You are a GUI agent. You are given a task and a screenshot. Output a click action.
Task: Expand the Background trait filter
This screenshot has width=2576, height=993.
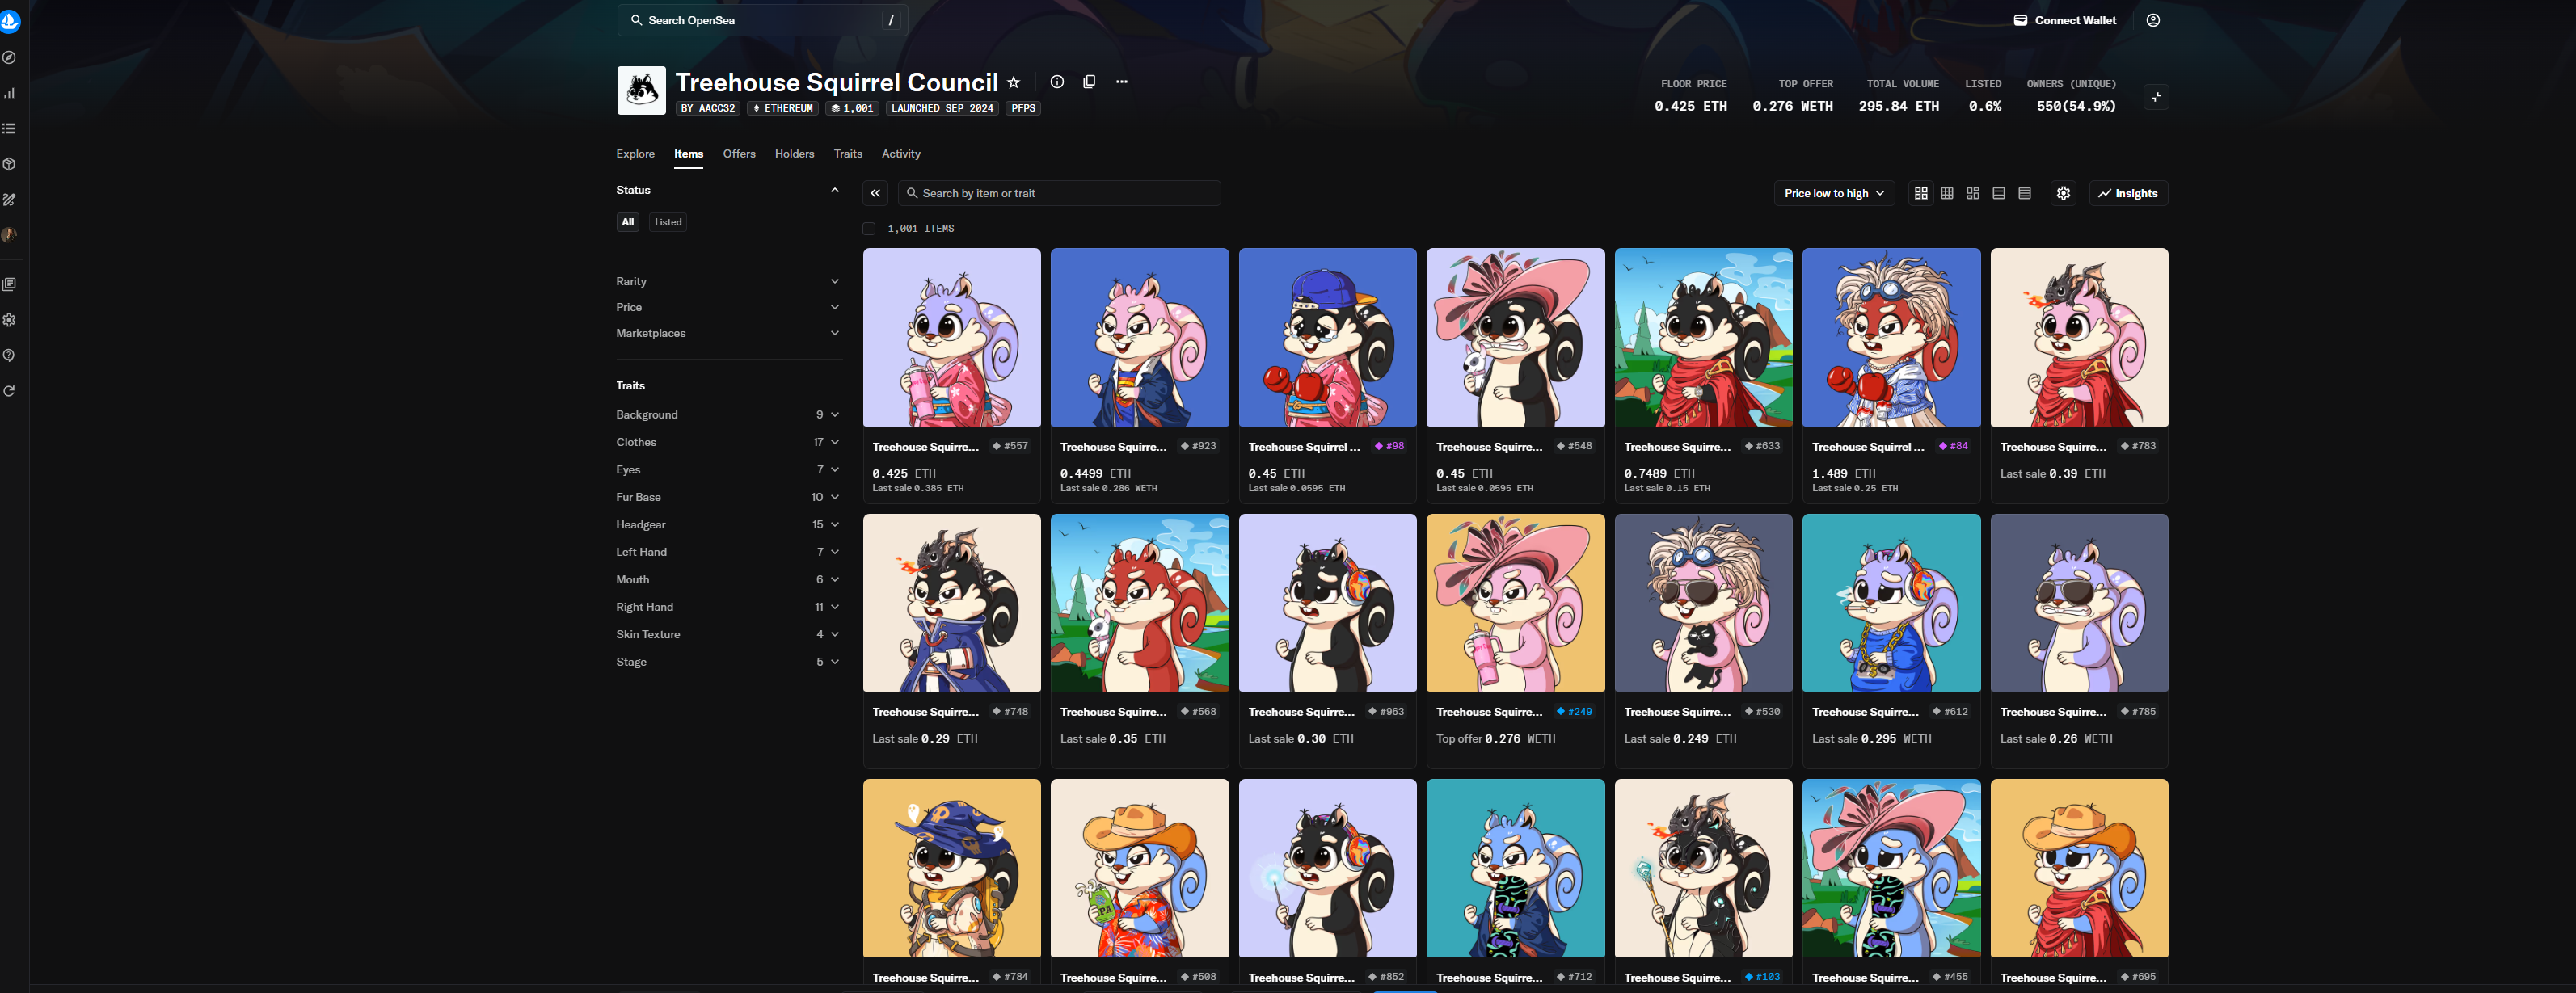728,415
